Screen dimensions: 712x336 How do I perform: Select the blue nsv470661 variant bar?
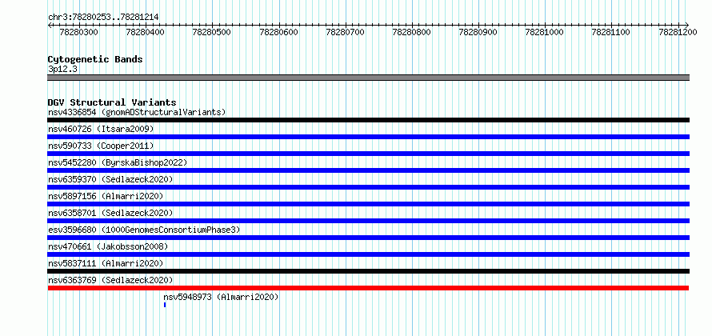[x=368, y=254]
